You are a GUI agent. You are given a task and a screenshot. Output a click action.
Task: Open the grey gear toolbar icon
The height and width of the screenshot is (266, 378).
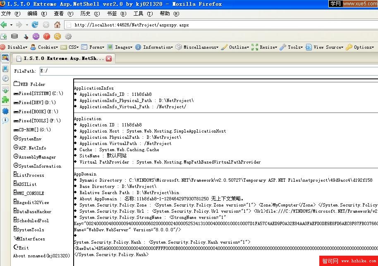click(x=68, y=36)
